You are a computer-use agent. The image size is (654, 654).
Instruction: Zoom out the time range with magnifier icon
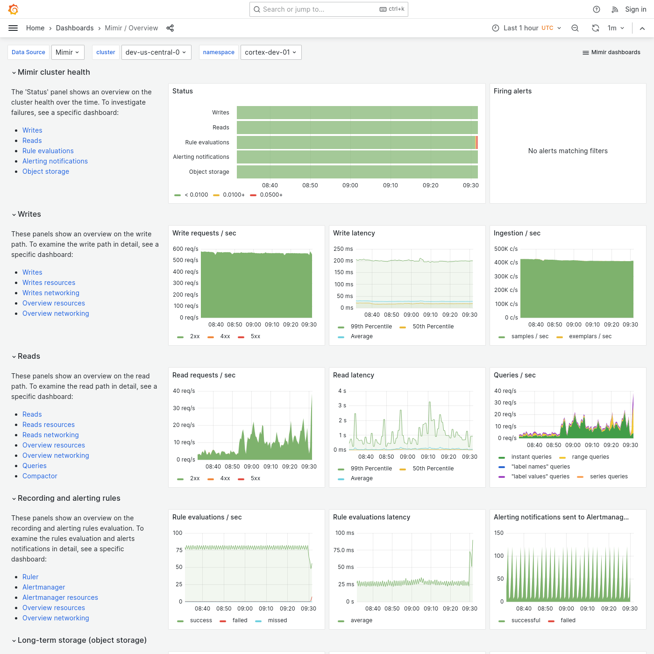click(575, 28)
